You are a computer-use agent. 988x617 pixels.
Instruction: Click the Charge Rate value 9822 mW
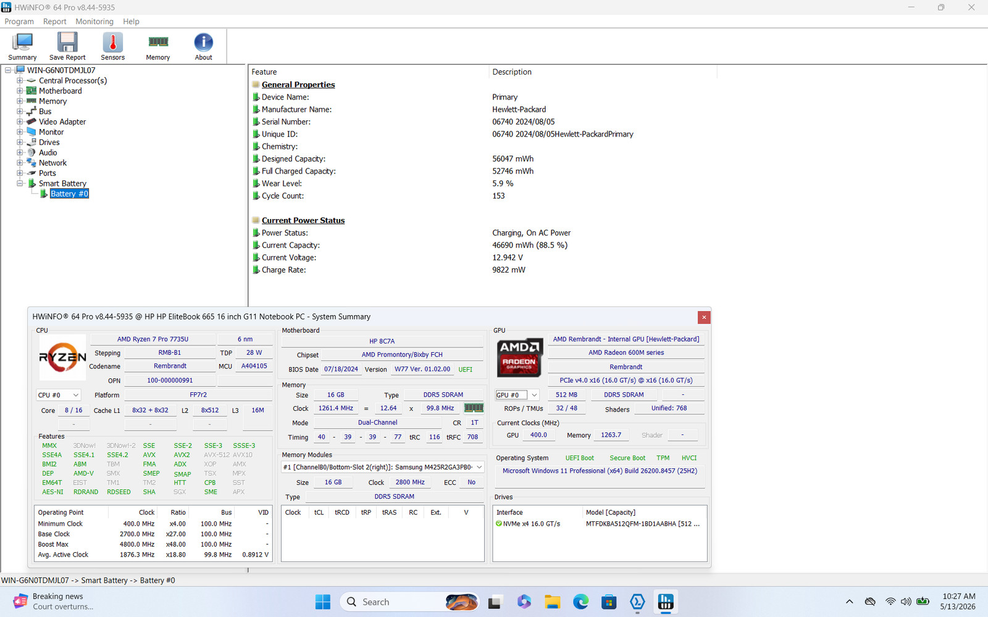pyautogui.click(x=509, y=270)
